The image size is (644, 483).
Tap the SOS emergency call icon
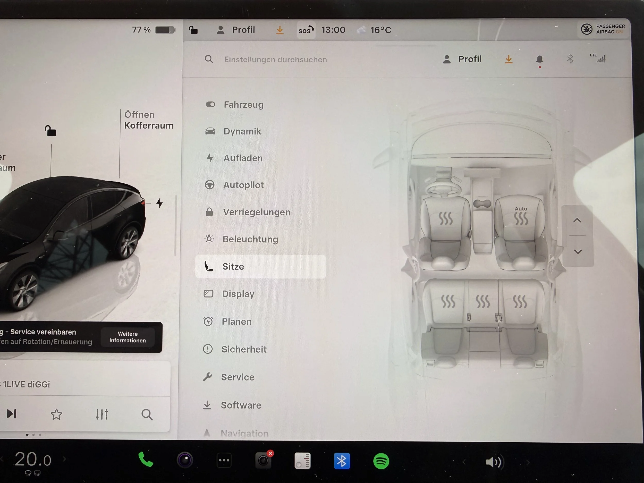306,30
